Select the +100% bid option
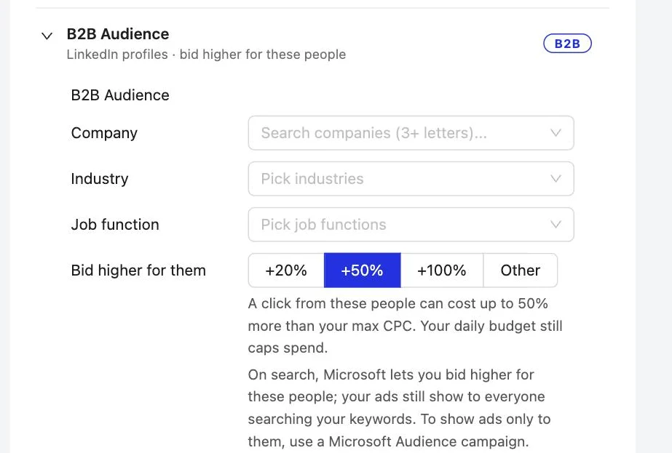Image resolution: width=672 pixels, height=453 pixels. point(442,270)
